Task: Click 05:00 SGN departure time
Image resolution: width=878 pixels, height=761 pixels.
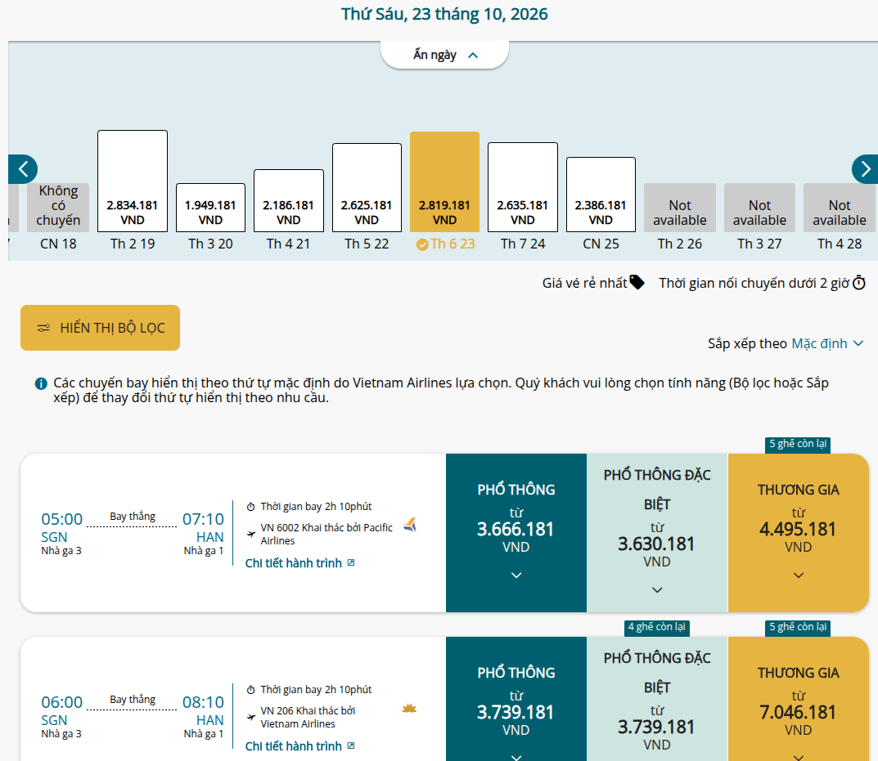Action: (62, 519)
